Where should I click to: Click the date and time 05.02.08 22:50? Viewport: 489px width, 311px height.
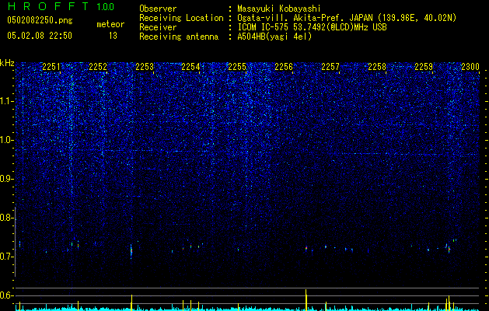pos(40,36)
